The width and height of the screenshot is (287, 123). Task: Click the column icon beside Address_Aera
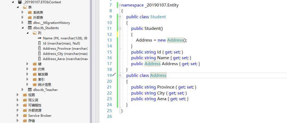[x=39, y=59]
